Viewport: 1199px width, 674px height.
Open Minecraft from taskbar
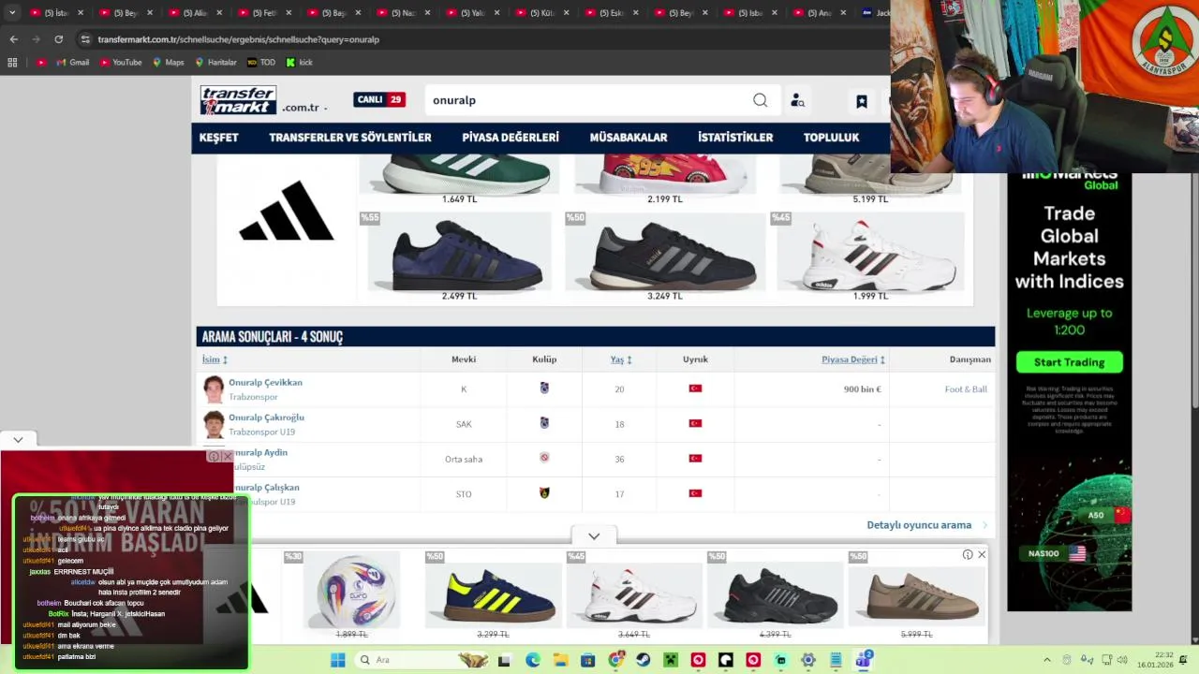pos(671,660)
